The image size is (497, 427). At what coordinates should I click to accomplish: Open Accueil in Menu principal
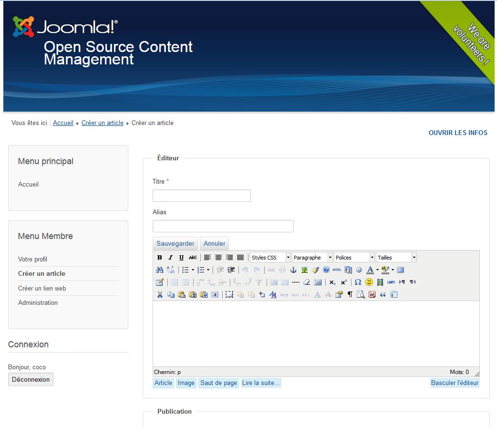[28, 184]
